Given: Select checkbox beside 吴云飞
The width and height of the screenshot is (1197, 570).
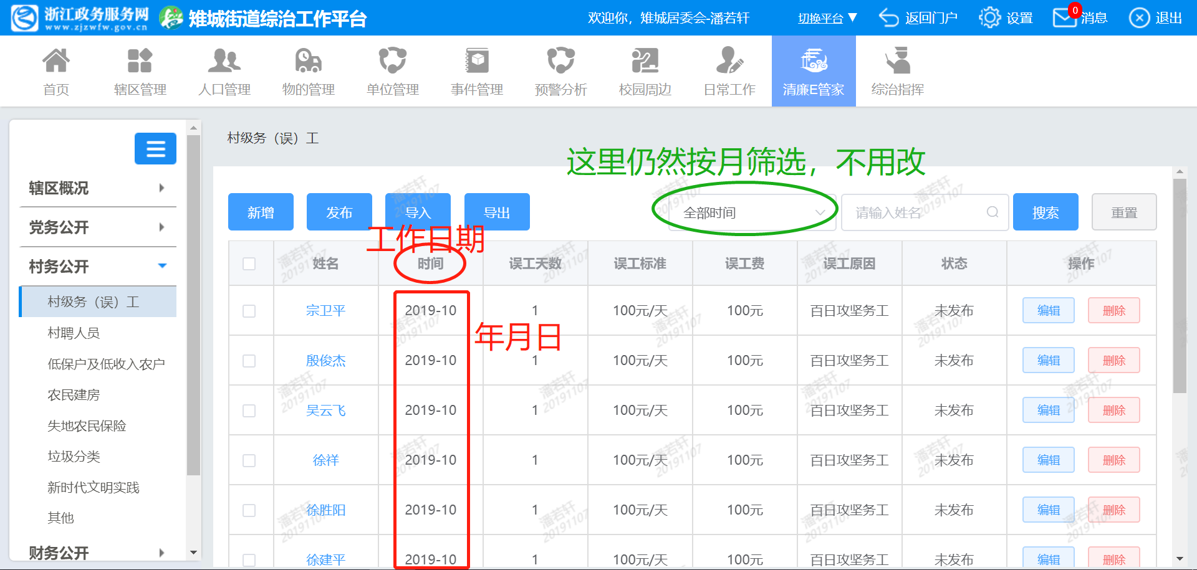Looking at the screenshot, I should [249, 411].
